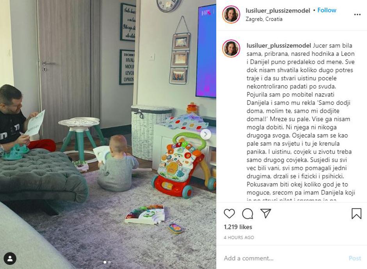Click the Post comment button
Viewport: 367px width, 269px height.
[355, 258]
